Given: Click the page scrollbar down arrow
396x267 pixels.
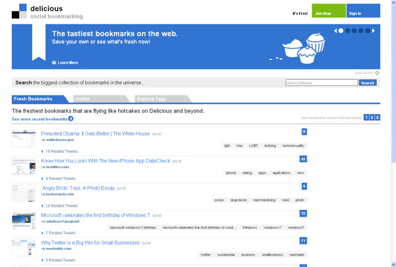Looking at the screenshot, I should tap(394, 265).
